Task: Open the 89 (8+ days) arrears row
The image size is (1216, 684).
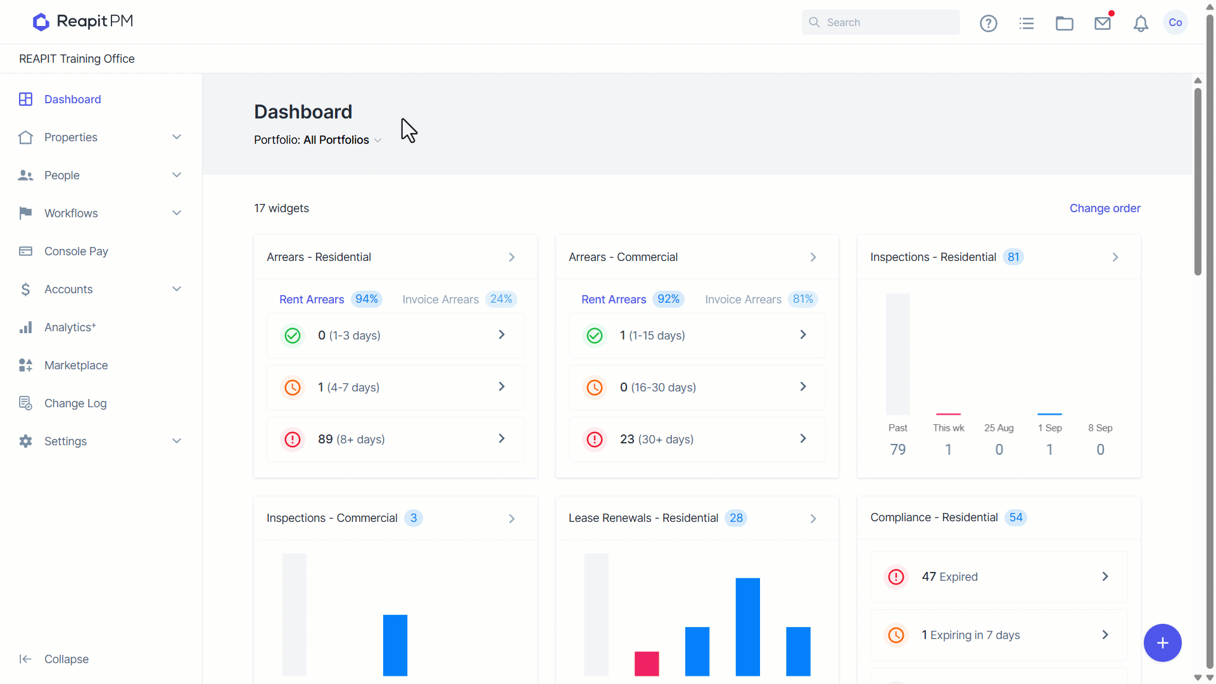Action: [395, 439]
